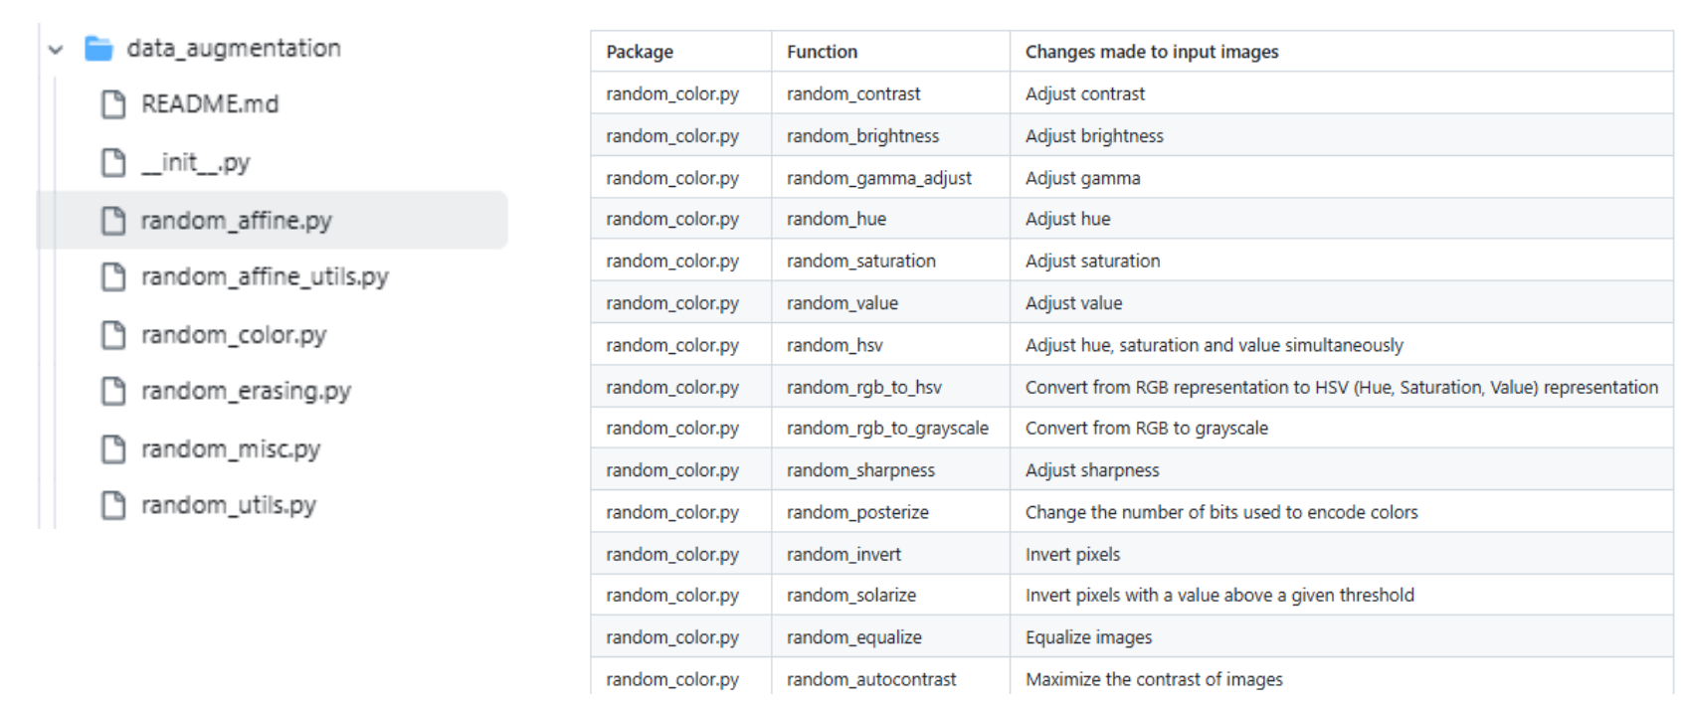Click the 'Equalize images' description cell
This screenshot has width=1685, height=710.
point(1088,637)
